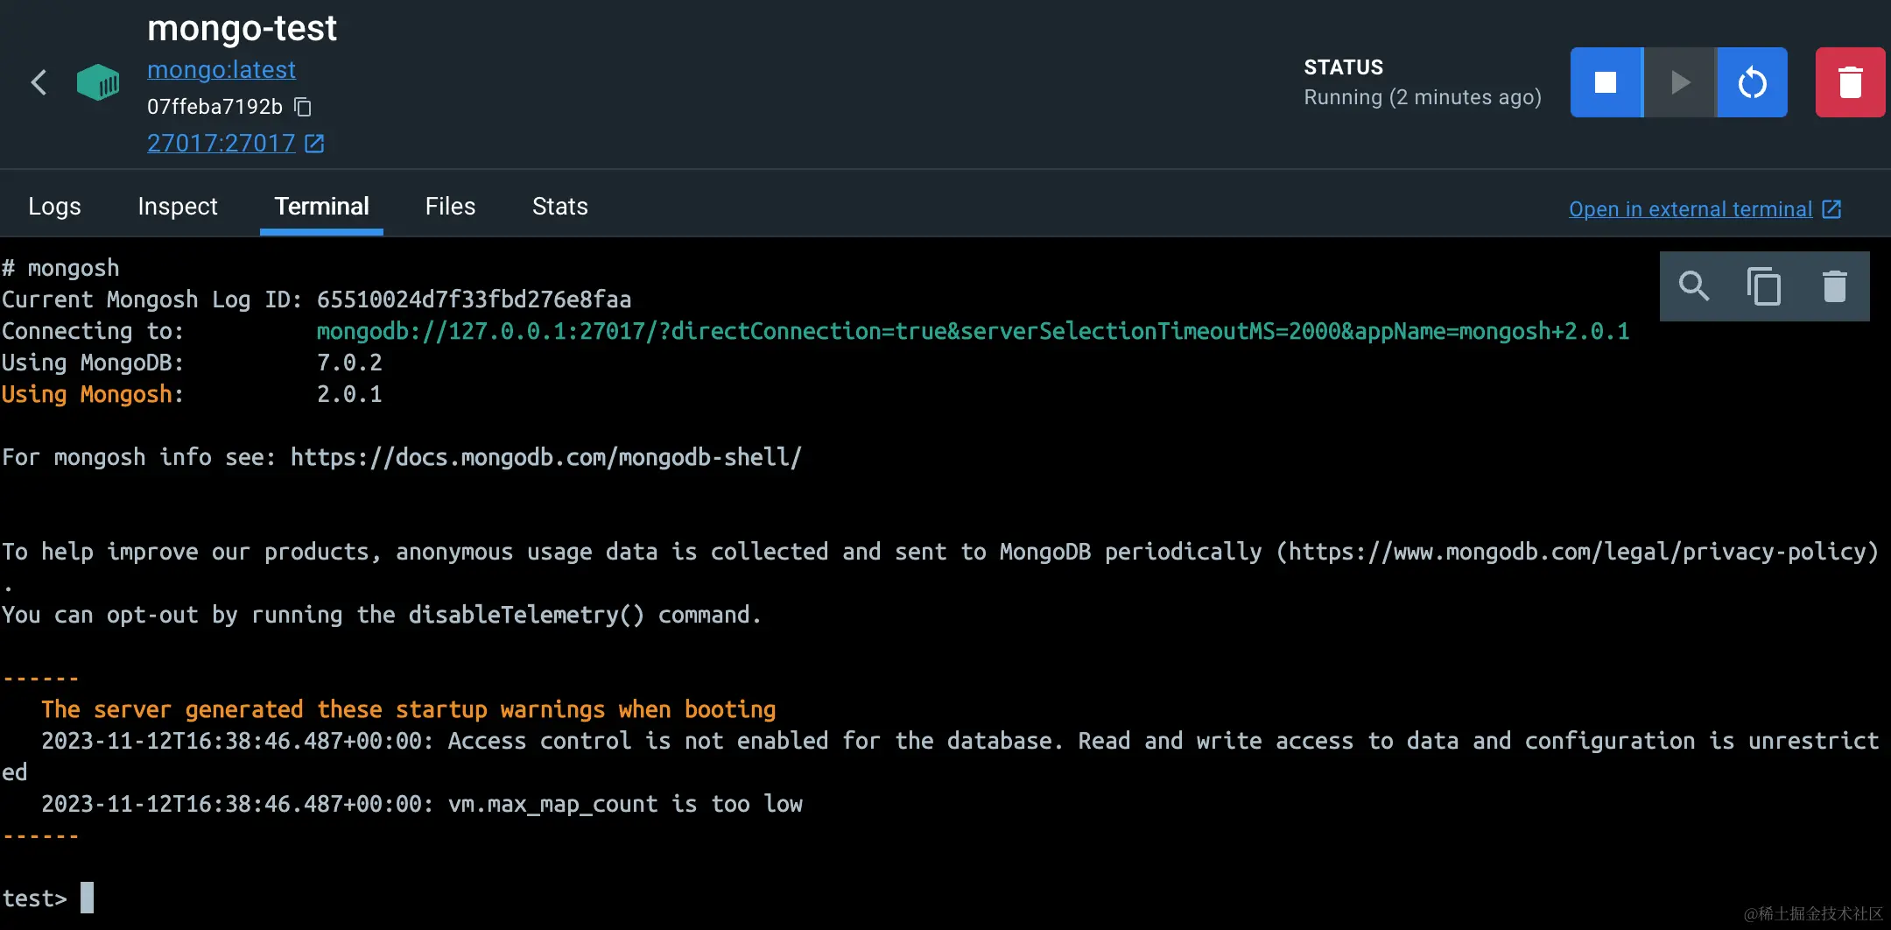
Task: Open the mongo:latest image link
Action: (221, 70)
